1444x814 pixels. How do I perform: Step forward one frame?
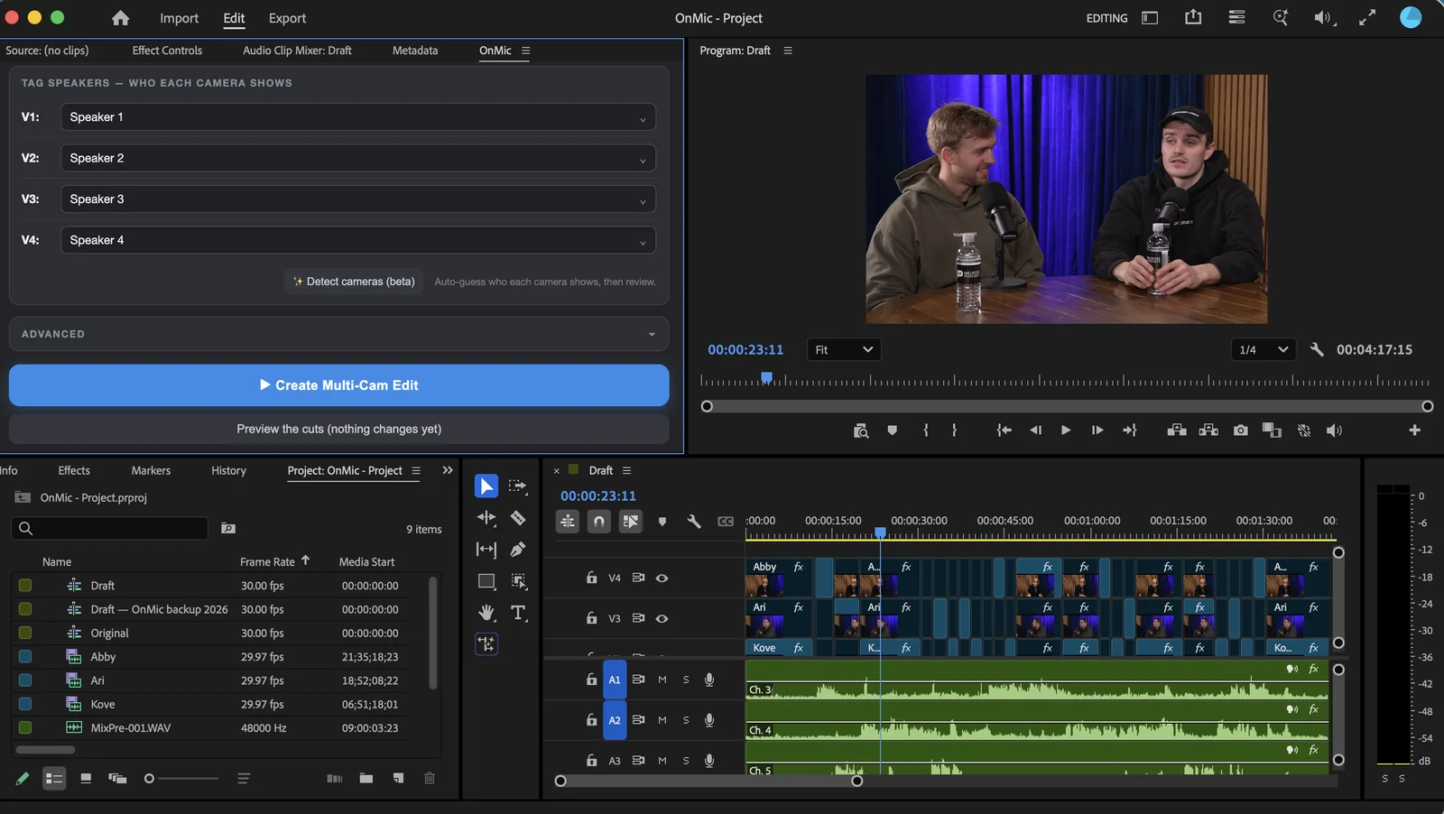(1097, 430)
